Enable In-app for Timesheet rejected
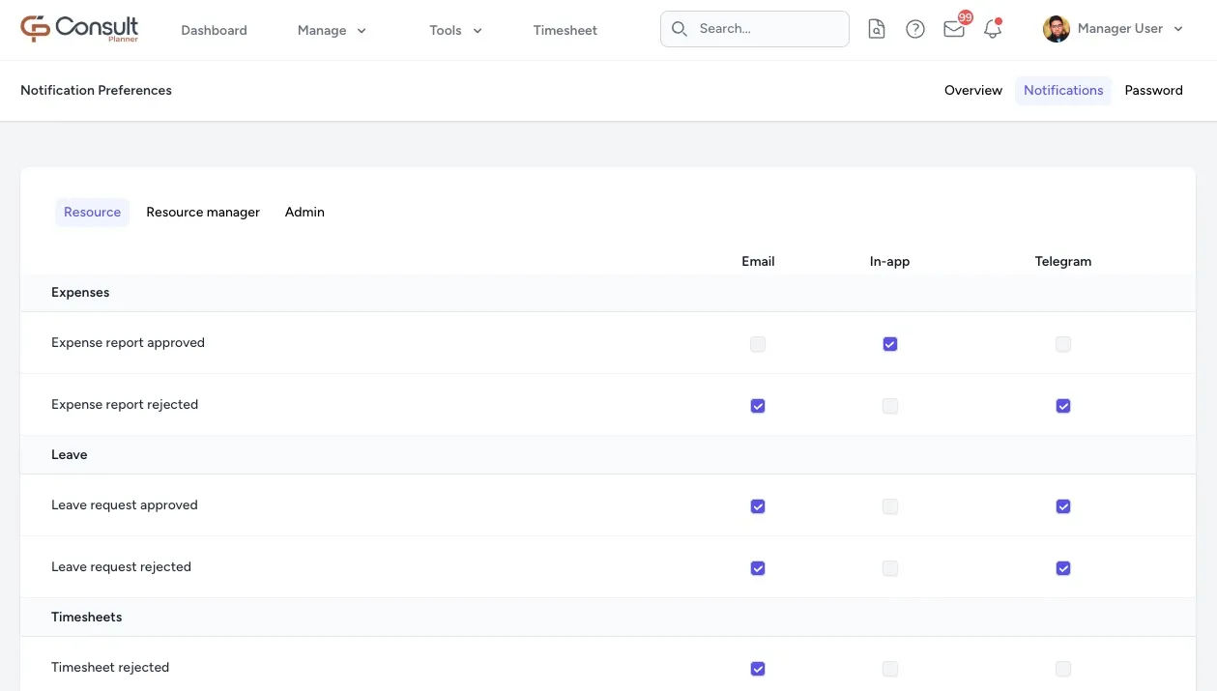Viewport: 1217px width, 691px height. coord(890,669)
